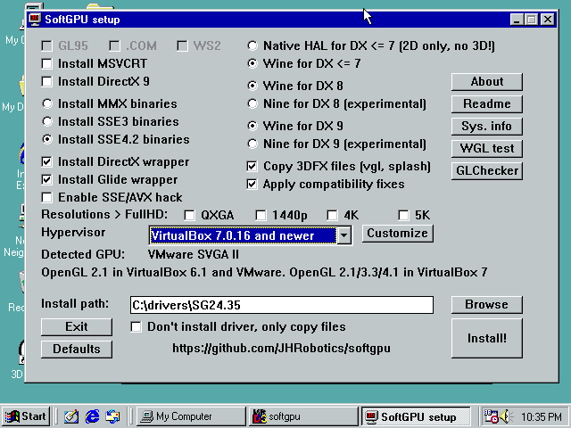Check Don't install driver, only copy files
Viewport: 571px width, 428px height.
tap(137, 327)
